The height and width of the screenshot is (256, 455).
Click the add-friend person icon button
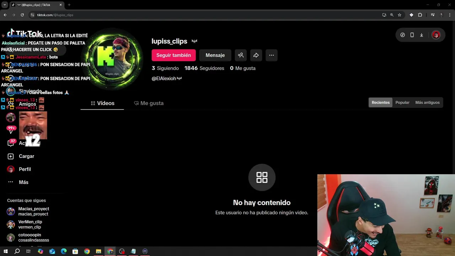[241, 55]
